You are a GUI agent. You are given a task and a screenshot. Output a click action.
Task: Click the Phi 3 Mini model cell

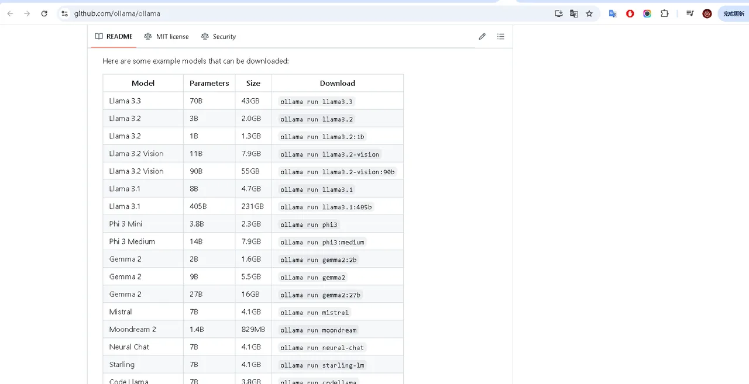(143, 224)
